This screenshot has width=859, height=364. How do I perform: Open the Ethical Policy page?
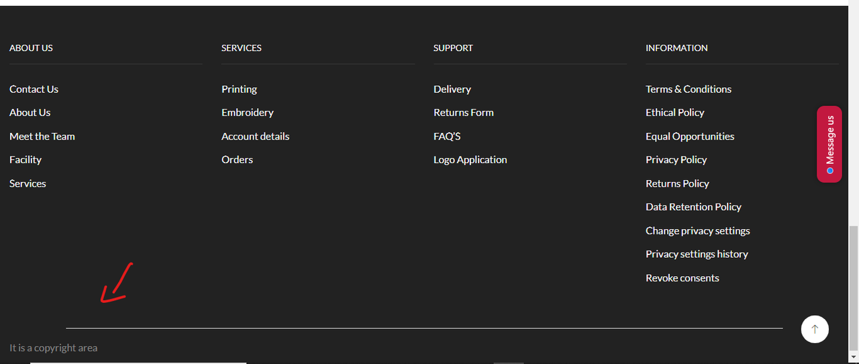pos(674,113)
